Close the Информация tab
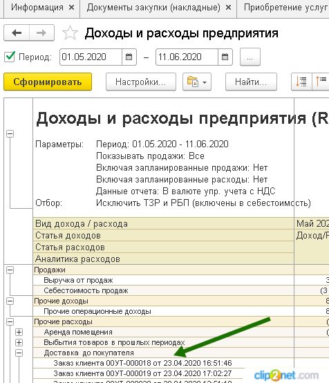The width and height of the screenshot is (329, 383). click(x=72, y=8)
